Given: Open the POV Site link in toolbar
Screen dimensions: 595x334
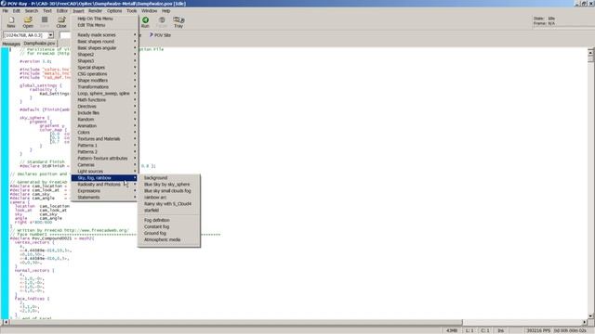Looking at the screenshot, I should [160, 35].
